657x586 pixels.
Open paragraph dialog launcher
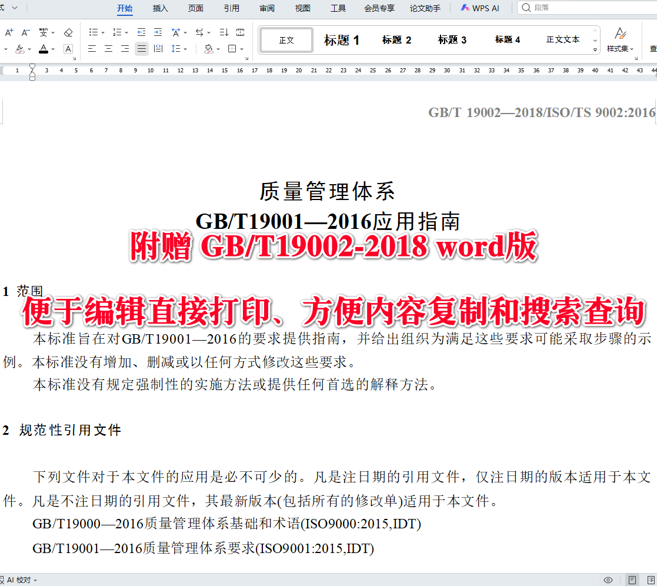coord(246,58)
